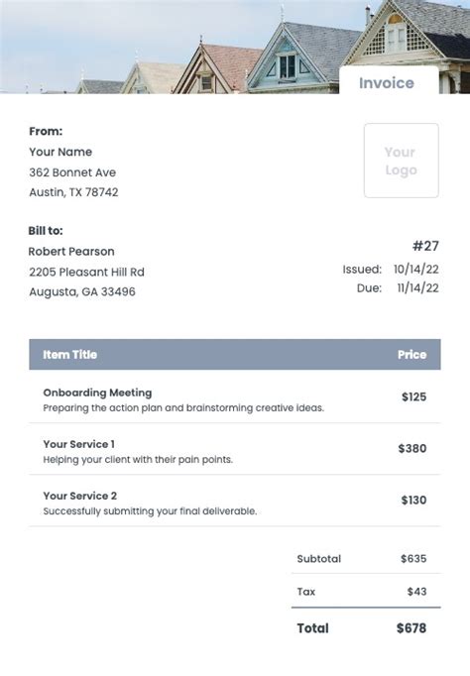Select the Subtotal amount $635
This screenshot has height=676, width=470.
click(413, 559)
